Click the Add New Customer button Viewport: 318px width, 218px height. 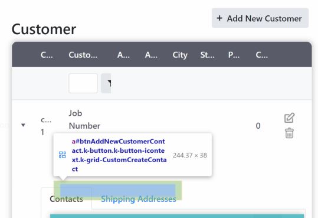point(260,18)
